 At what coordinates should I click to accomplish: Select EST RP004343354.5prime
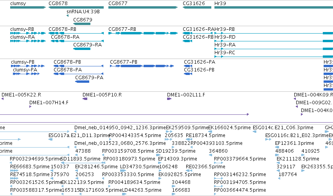[x=135, y=135]
